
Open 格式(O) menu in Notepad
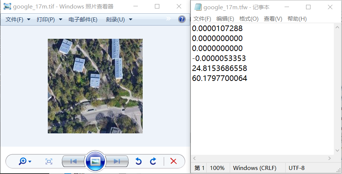coord(249,19)
